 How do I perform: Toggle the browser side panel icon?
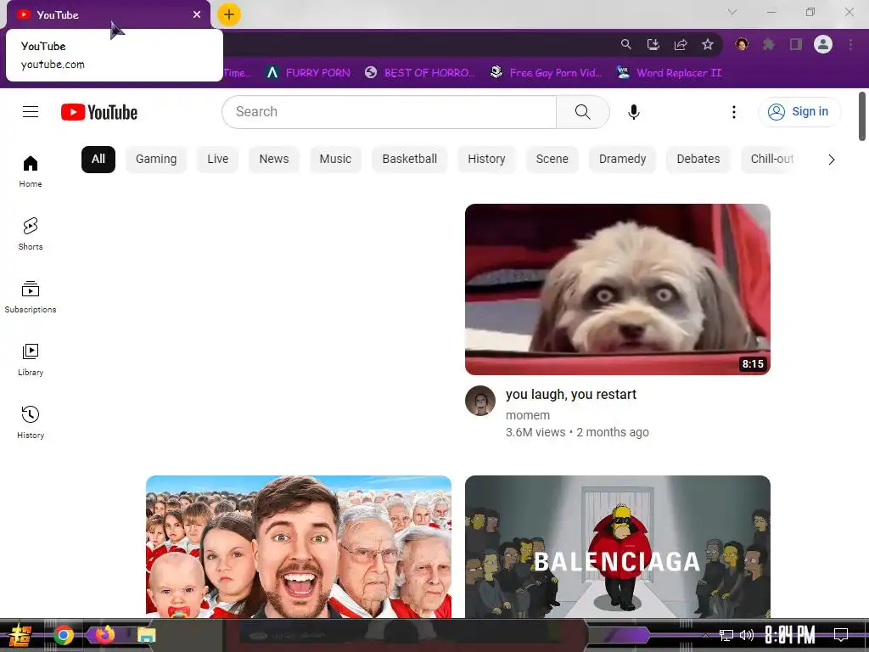pos(796,44)
